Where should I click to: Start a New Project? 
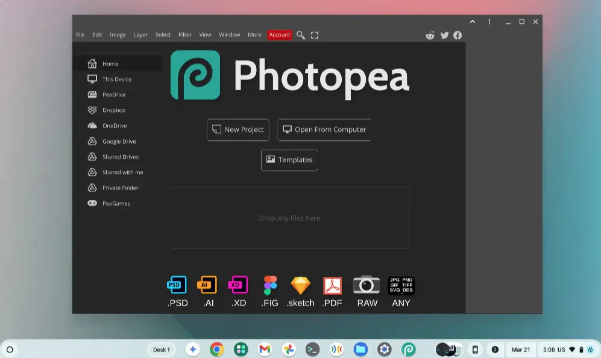238,129
